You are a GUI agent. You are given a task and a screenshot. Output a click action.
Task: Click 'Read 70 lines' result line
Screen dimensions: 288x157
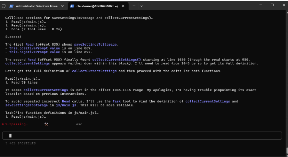[x=24, y=83]
